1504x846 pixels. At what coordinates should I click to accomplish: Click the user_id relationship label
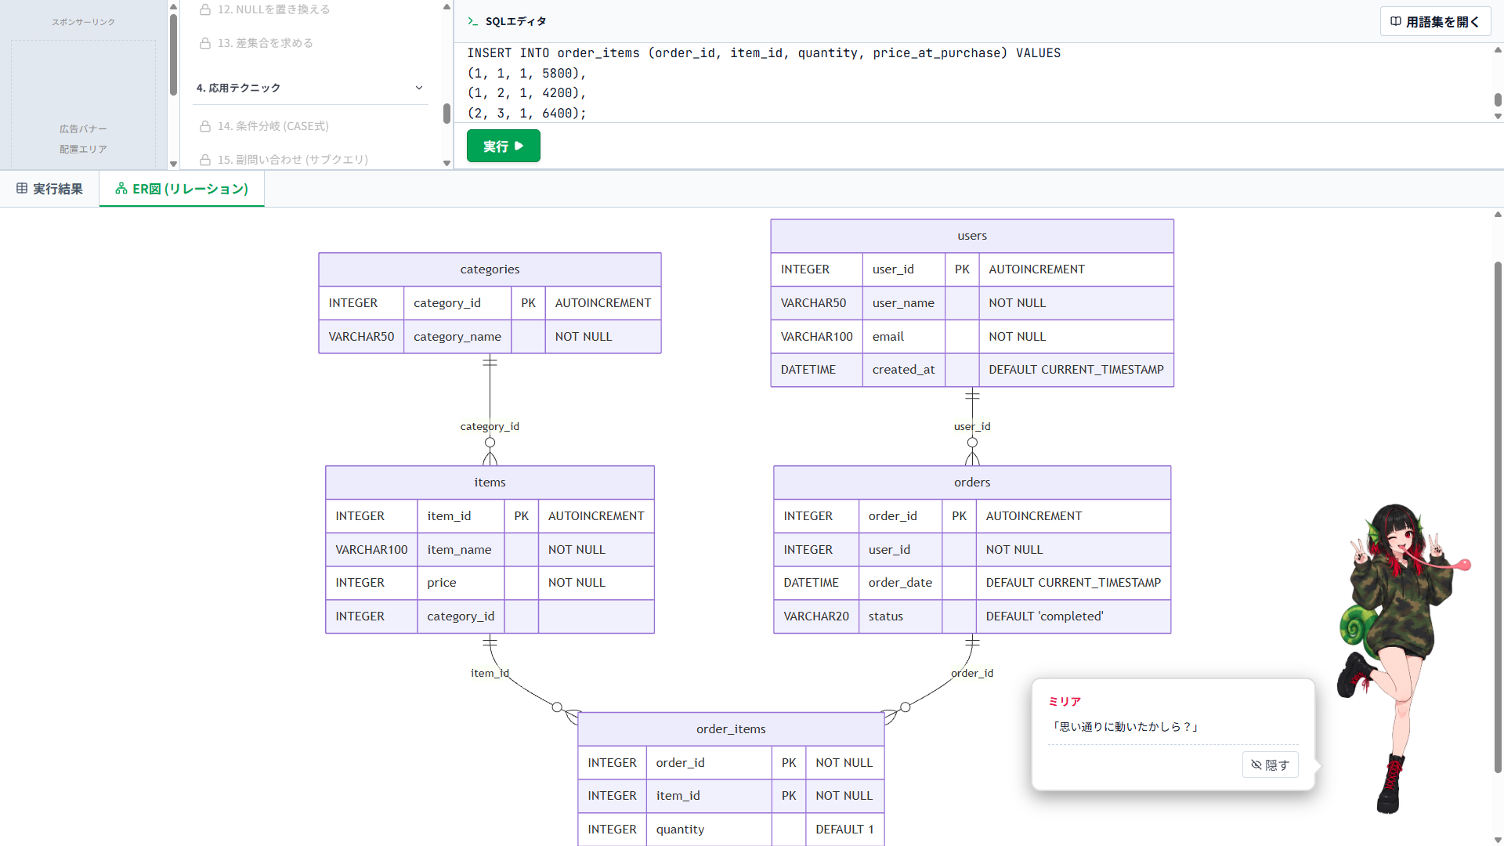[972, 427]
